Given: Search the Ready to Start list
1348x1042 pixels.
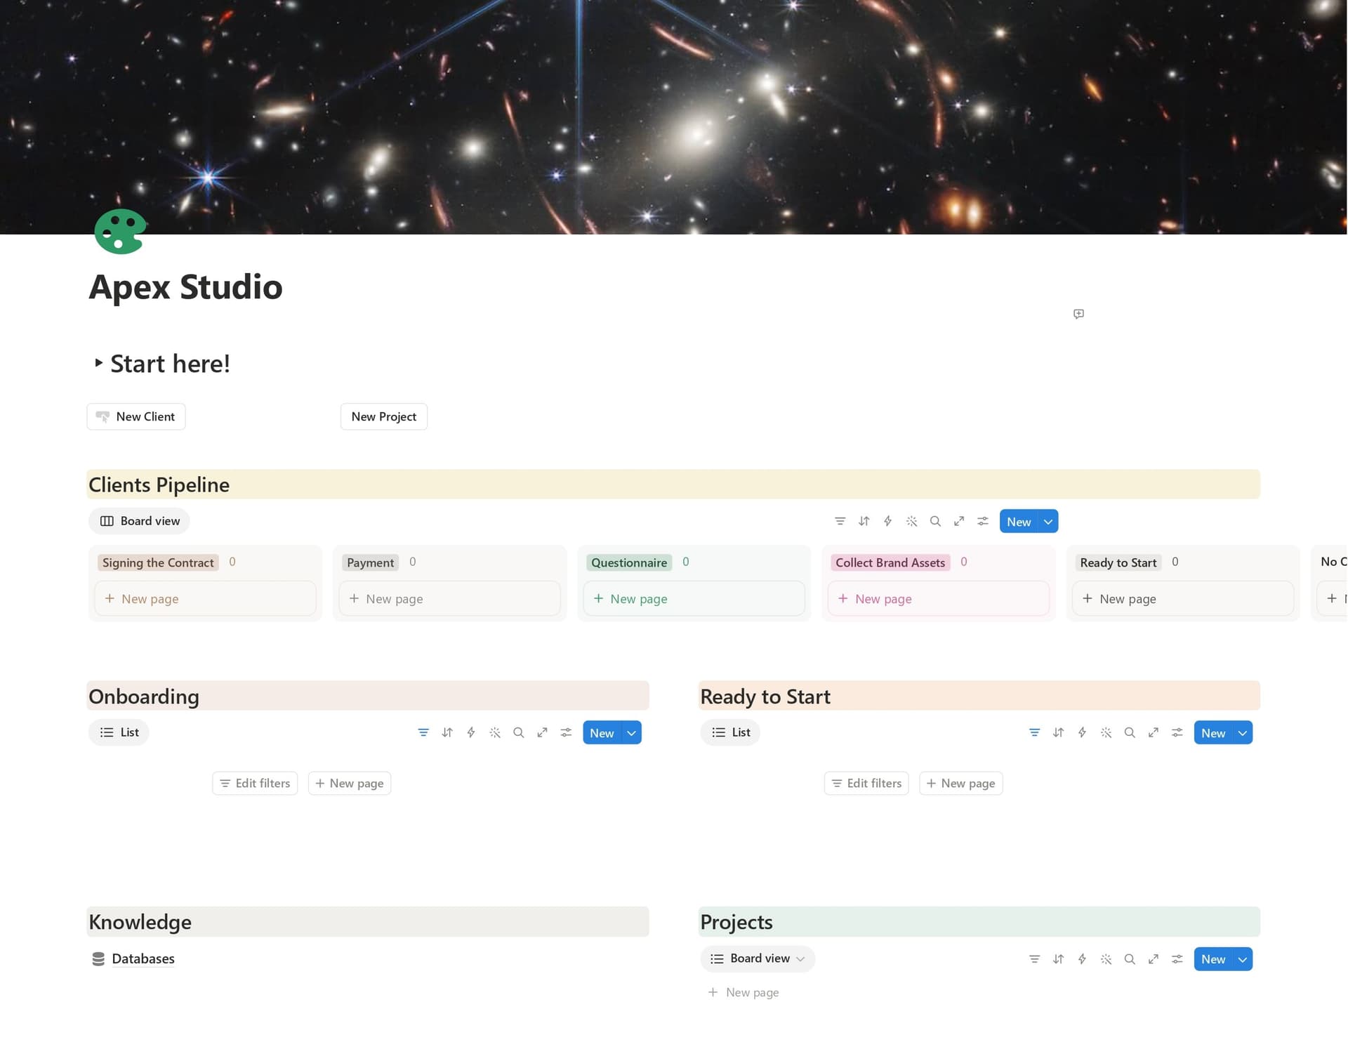Looking at the screenshot, I should point(1130,732).
